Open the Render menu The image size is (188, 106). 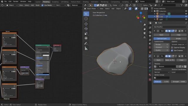[16, 1]
